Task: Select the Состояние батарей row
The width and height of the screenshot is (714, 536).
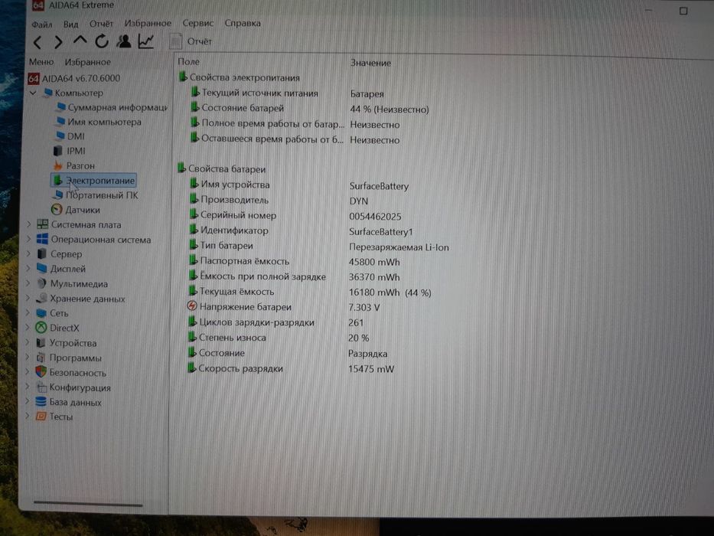Action: point(310,109)
